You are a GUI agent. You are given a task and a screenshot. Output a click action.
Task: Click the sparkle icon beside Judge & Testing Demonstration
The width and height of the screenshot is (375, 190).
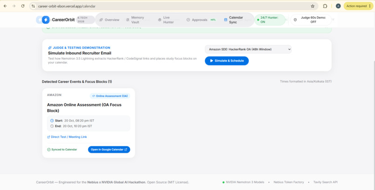(50, 47)
